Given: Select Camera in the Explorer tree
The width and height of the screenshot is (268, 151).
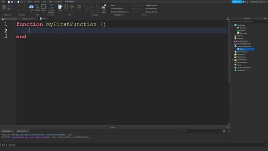Looking at the screenshot, I should [243, 28].
